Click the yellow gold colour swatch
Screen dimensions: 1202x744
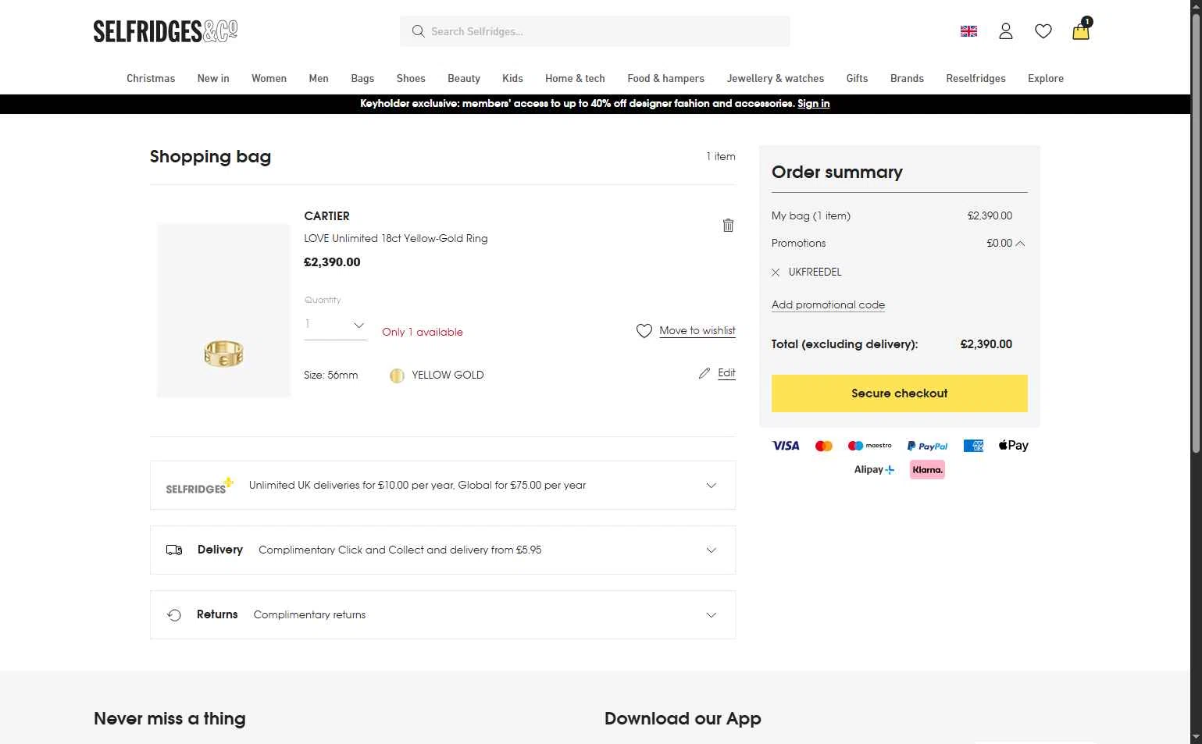397,376
